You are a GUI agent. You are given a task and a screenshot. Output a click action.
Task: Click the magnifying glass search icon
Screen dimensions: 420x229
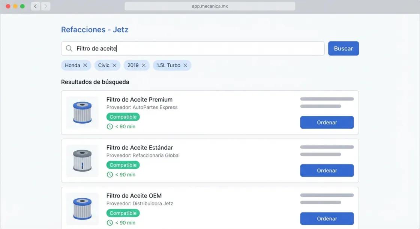point(69,48)
